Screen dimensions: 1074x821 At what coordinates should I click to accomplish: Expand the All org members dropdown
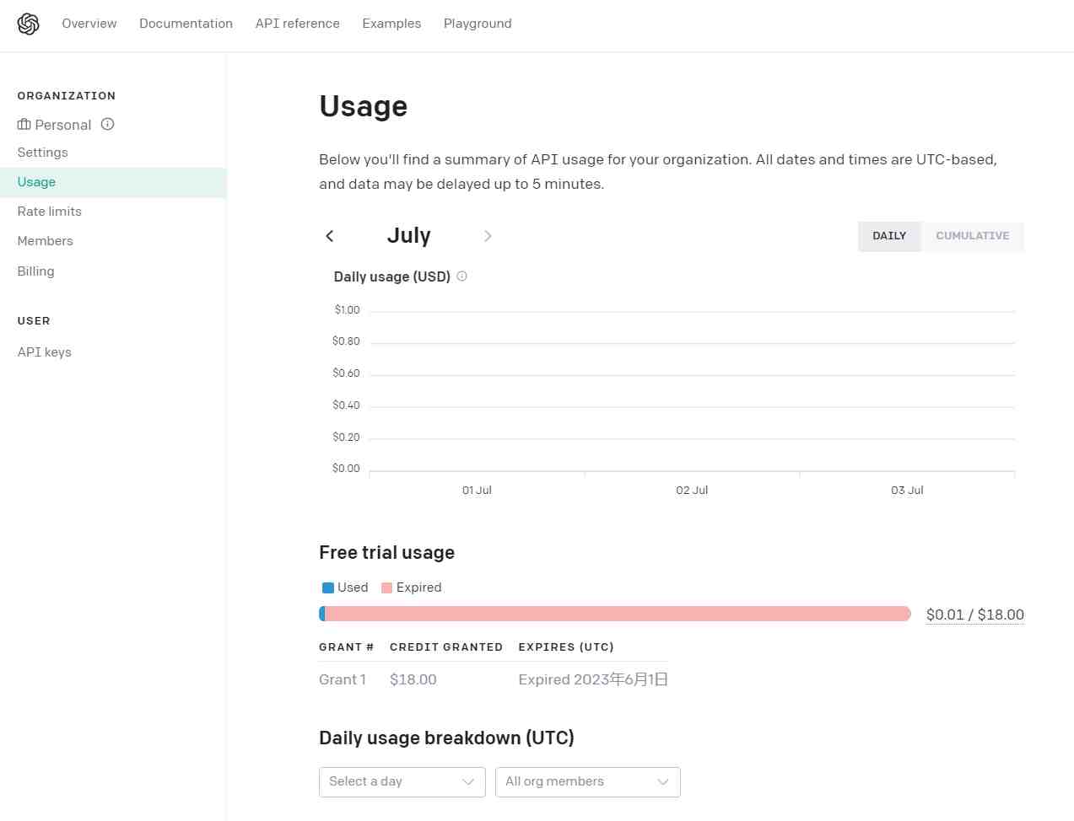(x=587, y=781)
